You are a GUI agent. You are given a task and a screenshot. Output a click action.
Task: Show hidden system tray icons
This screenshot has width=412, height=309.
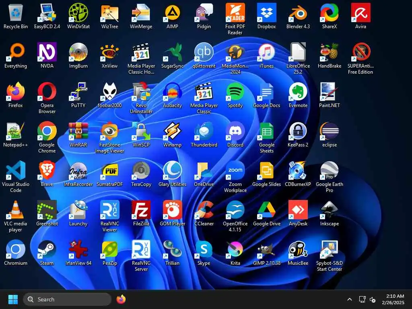tap(350, 299)
